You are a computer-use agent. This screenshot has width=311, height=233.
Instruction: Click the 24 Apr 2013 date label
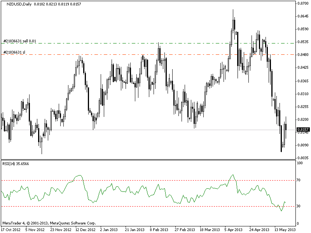(259, 230)
